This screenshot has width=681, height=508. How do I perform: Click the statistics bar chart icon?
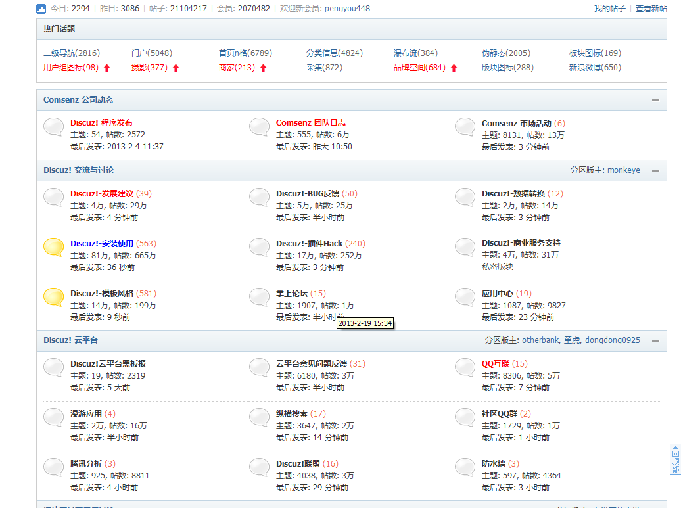coord(41,9)
